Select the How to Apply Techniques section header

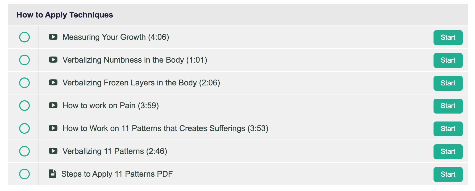65,15
